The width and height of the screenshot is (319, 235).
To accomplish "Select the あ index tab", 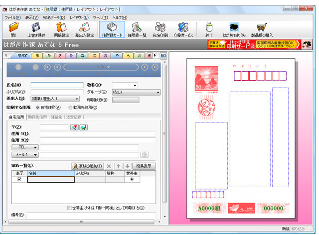I will [x=37, y=55].
